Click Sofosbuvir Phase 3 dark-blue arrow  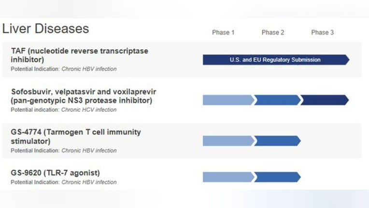(x=325, y=100)
